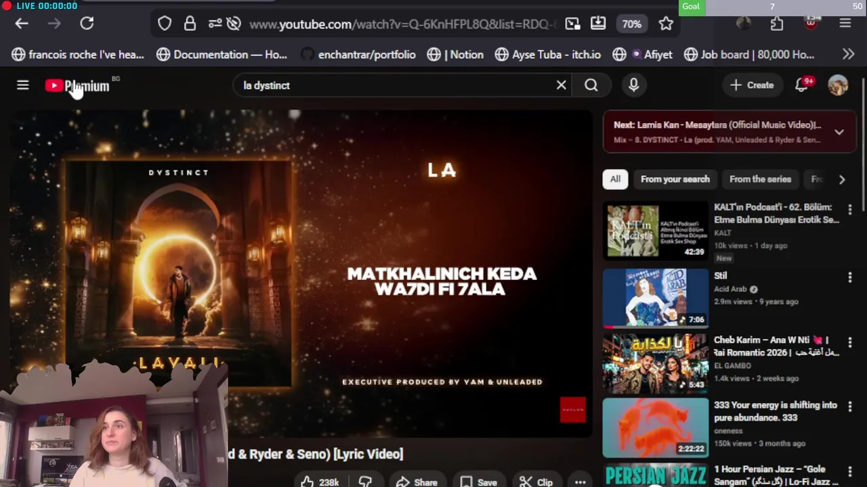Share the video with the Share button
This screenshot has height=487, width=867.
[417, 482]
